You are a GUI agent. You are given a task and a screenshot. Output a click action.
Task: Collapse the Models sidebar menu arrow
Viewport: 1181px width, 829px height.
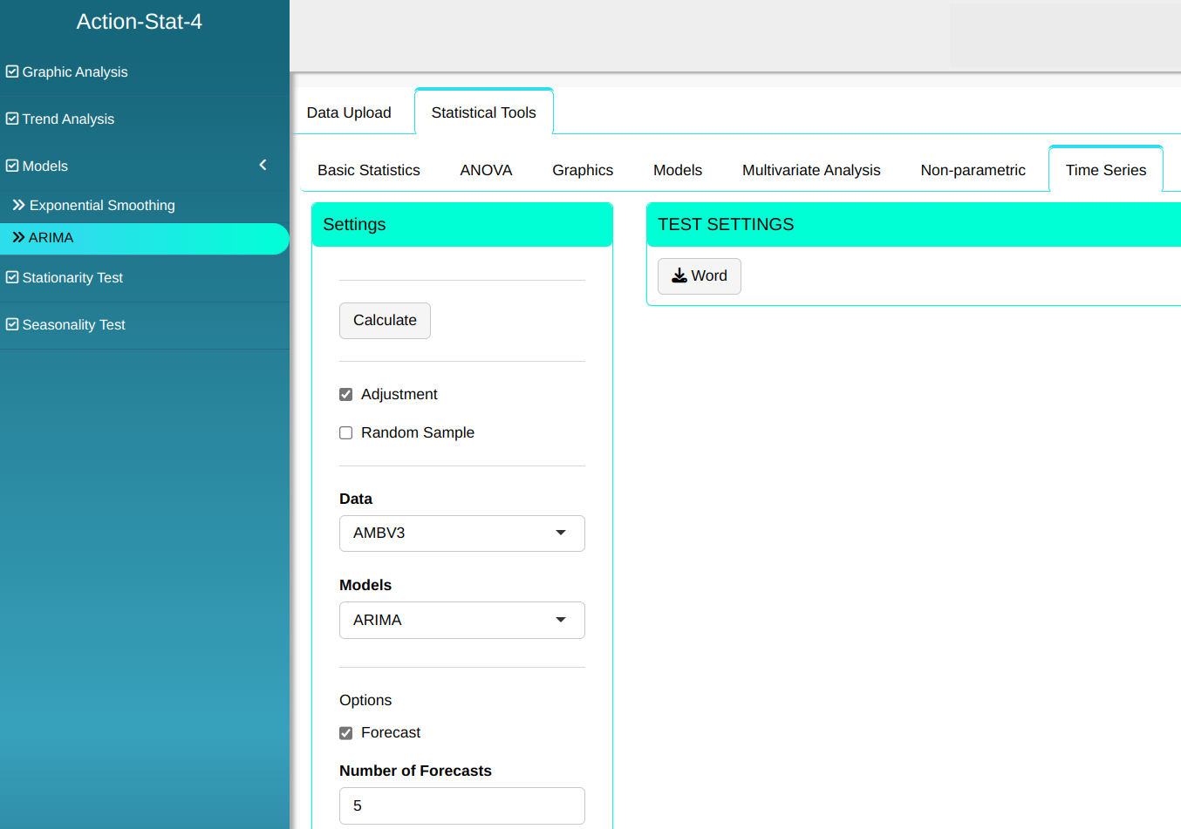(263, 165)
